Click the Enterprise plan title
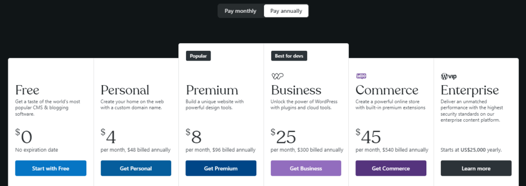 [469, 90]
